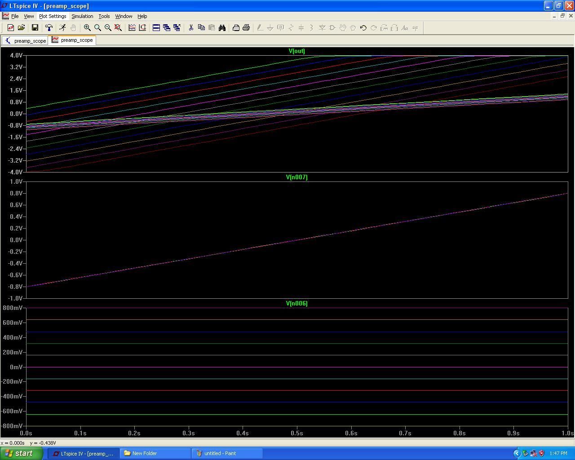Click the V(out) trace label
The height and width of the screenshot is (460, 575).
click(x=296, y=51)
